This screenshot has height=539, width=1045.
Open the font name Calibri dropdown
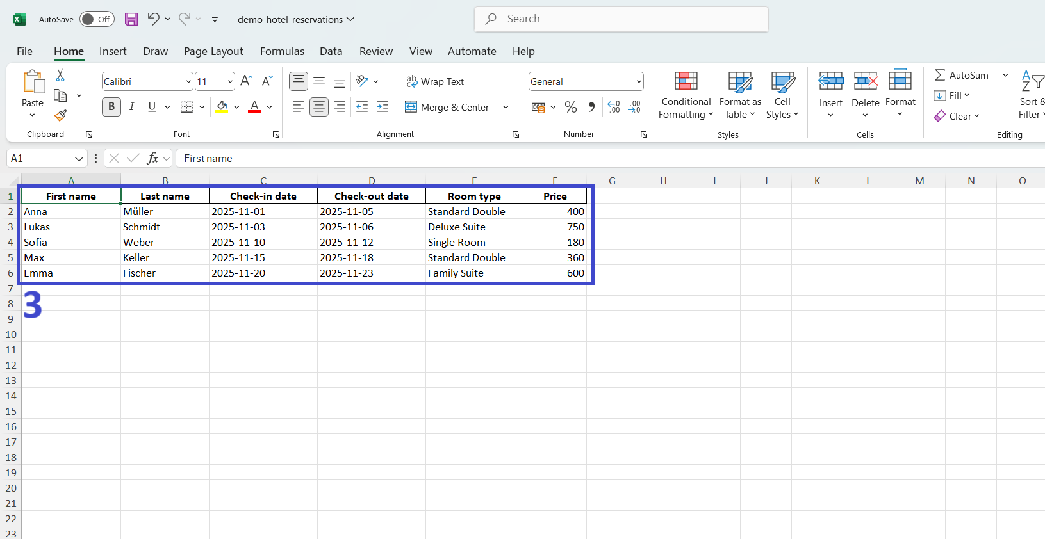pyautogui.click(x=188, y=81)
